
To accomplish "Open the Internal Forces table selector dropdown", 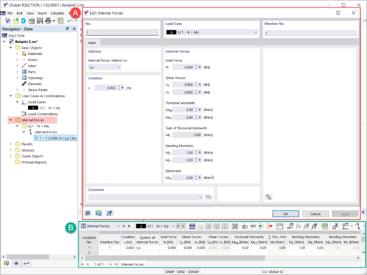I will click(118, 226).
